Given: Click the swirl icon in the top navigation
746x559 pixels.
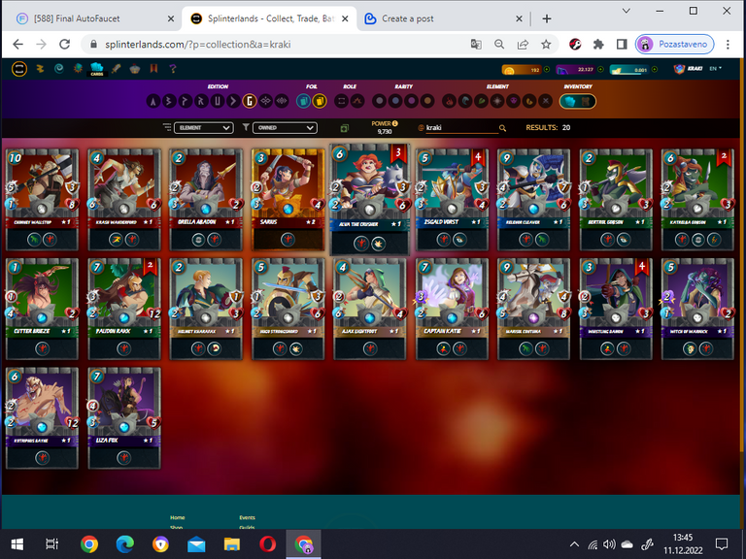Looking at the screenshot, I should coord(59,69).
